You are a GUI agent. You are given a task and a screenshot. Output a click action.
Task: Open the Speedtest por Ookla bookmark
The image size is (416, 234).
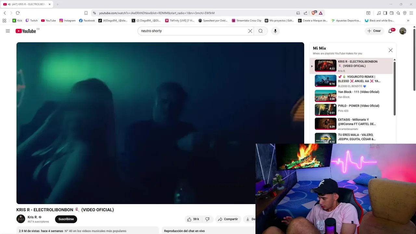pos(213,20)
